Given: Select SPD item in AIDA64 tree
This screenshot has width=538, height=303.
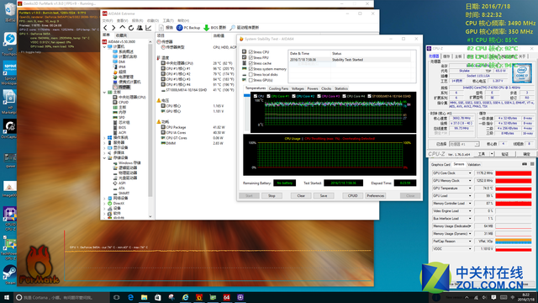Looking at the screenshot, I should 119,118.
